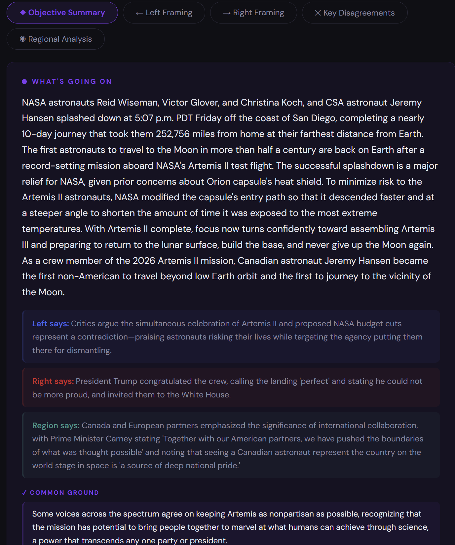Open the Left Framing tab
Viewport: 455px width, 545px height.
coord(164,13)
